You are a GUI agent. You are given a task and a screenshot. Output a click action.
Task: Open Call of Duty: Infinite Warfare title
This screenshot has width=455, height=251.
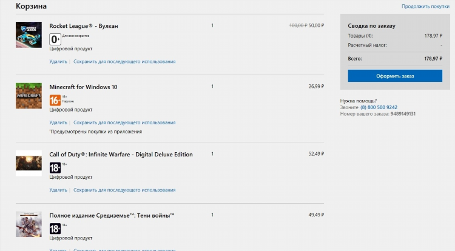click(x=121, y=155)
